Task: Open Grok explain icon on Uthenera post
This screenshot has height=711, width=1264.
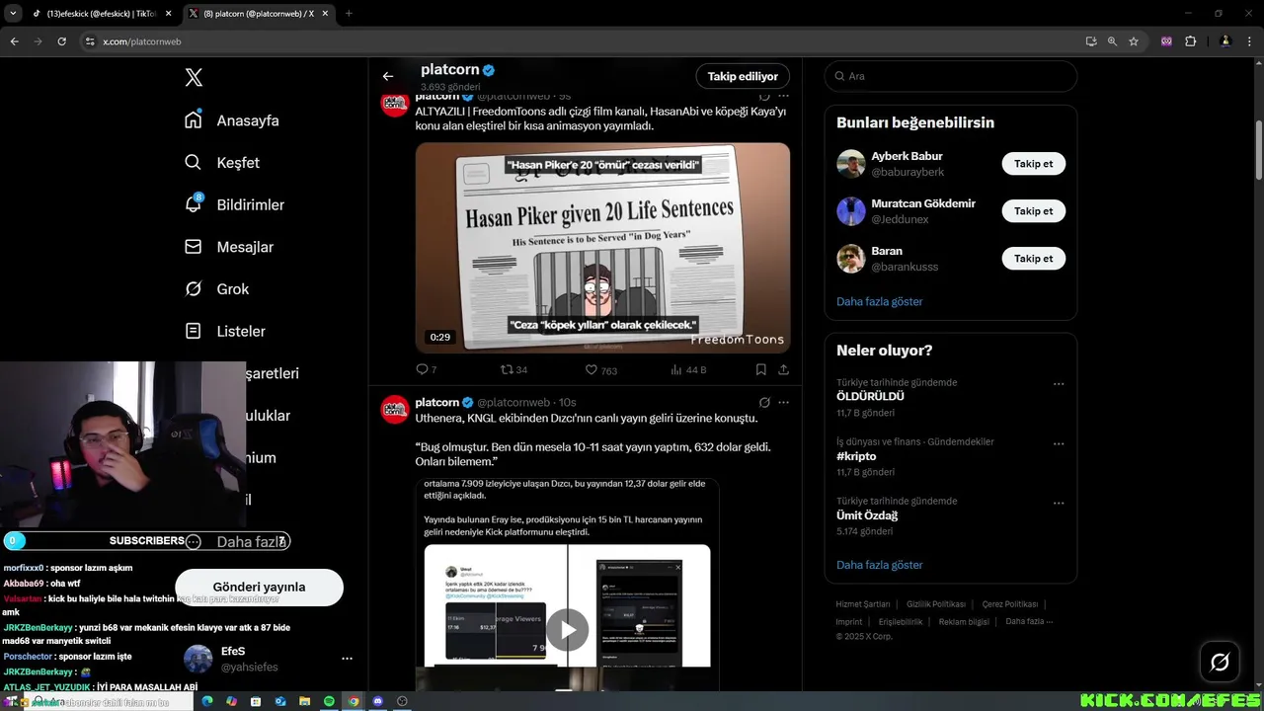Action: coord(764,402)
